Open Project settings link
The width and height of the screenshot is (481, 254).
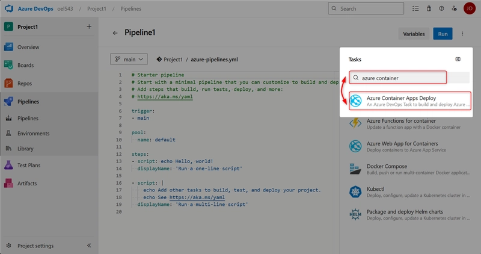point(35,246)
